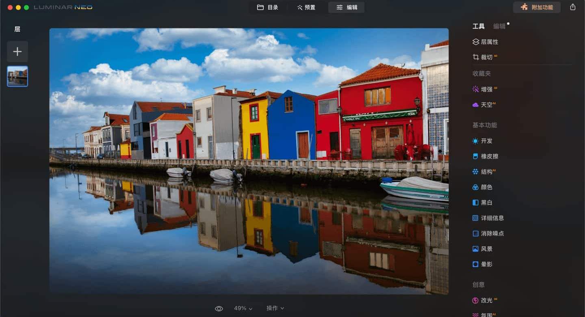Open the 消除噪点 noise removal tool
Image resolution: width=585 pixels, height=317 pixels.
coord(492,233)
